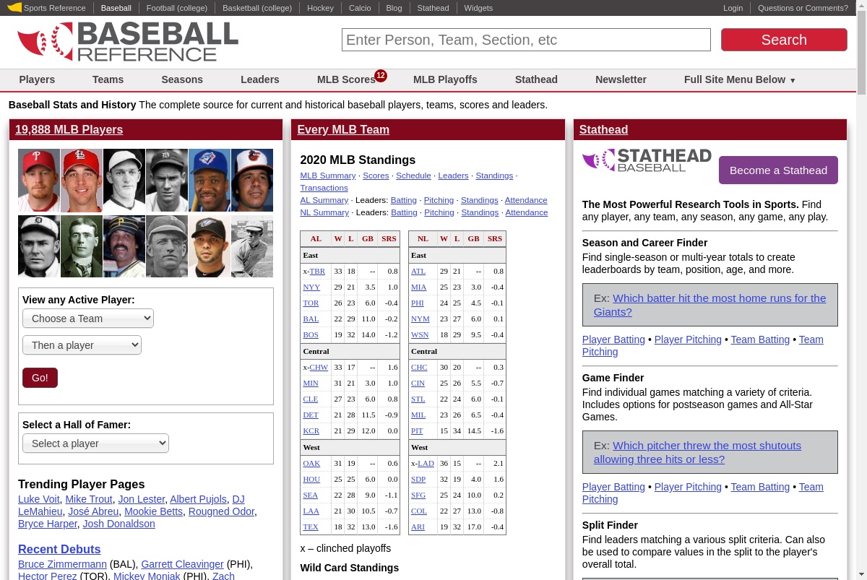The height and width of the screenshot is (580, 867).
Task: Open the CHC team link
Action: [x=419, y=367]
